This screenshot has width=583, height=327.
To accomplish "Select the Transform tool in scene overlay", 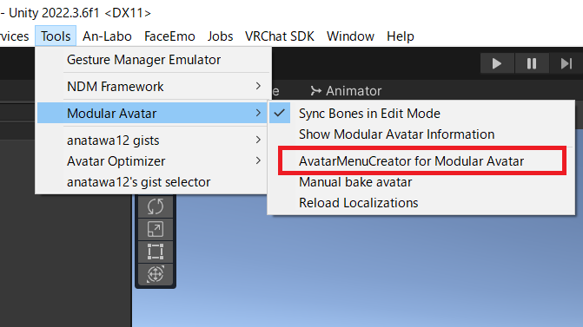I will (155, 274).
